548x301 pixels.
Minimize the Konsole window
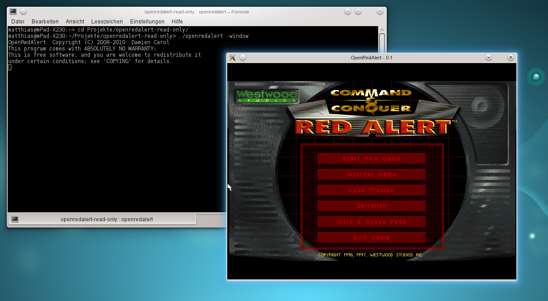[x=347, y=12]
